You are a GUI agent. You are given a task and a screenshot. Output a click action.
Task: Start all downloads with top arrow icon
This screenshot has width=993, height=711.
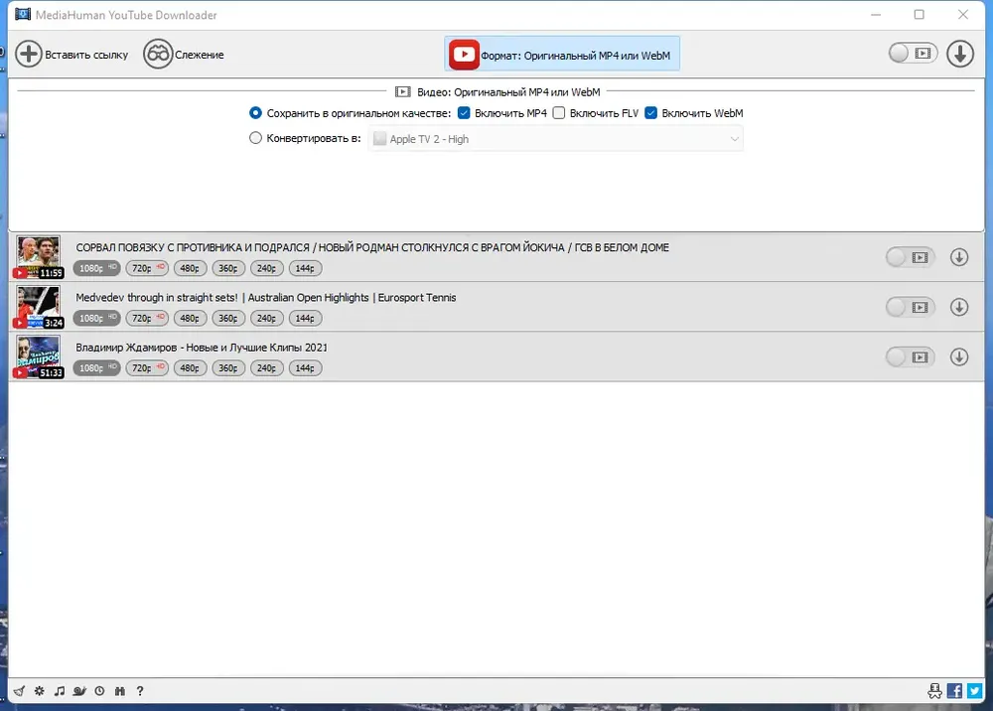(x=960, y=54)
